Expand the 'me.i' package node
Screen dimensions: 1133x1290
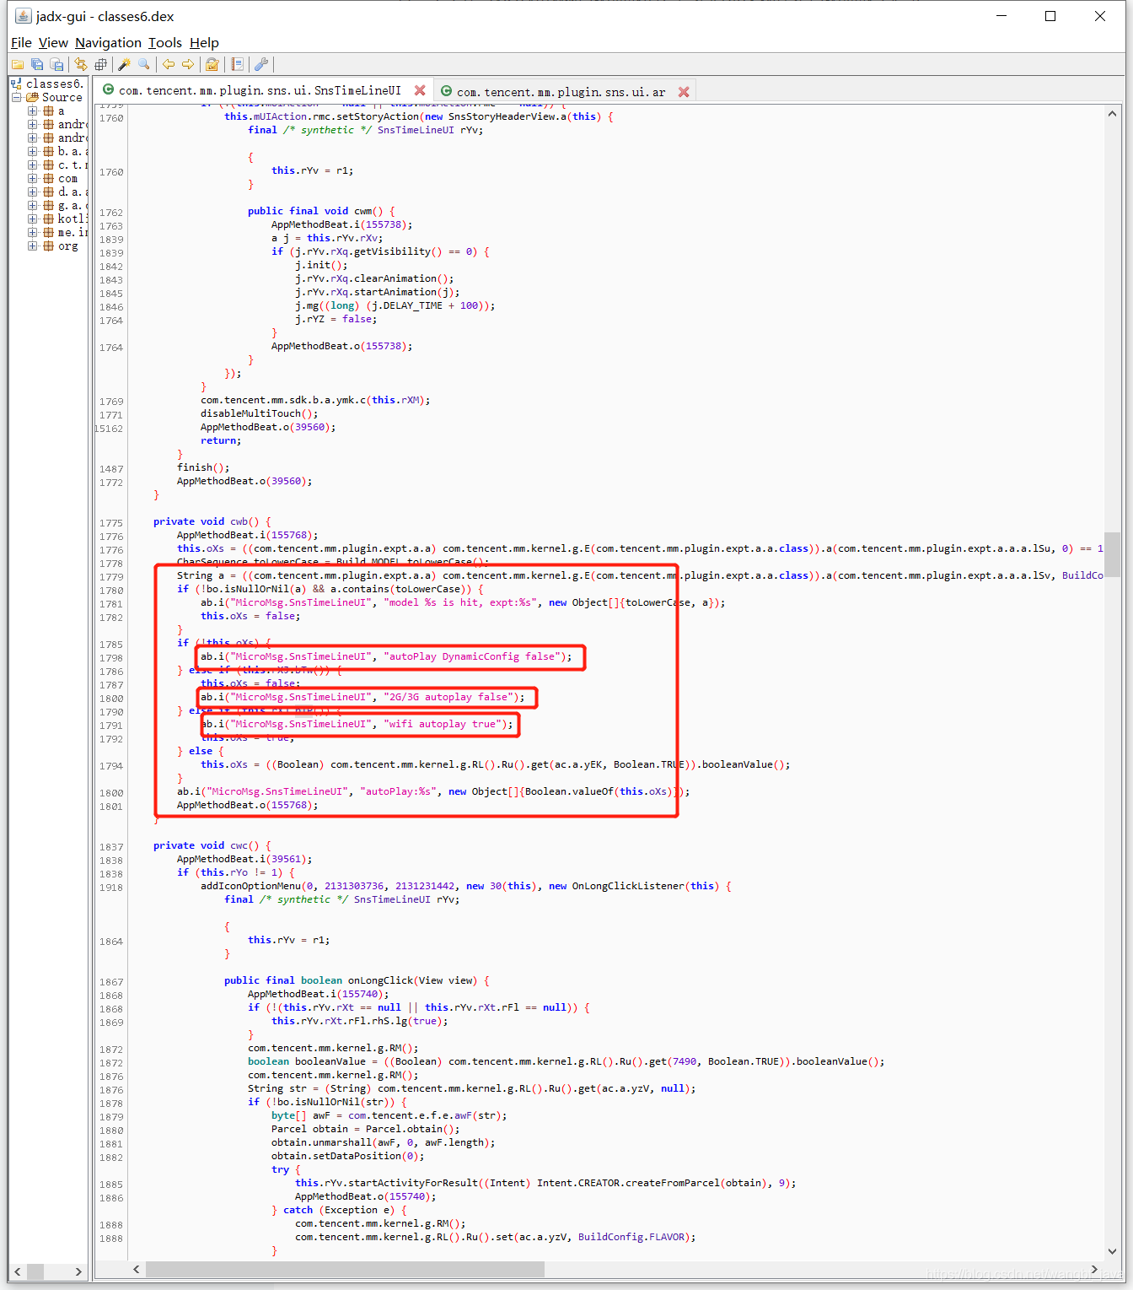coord(33,232)
